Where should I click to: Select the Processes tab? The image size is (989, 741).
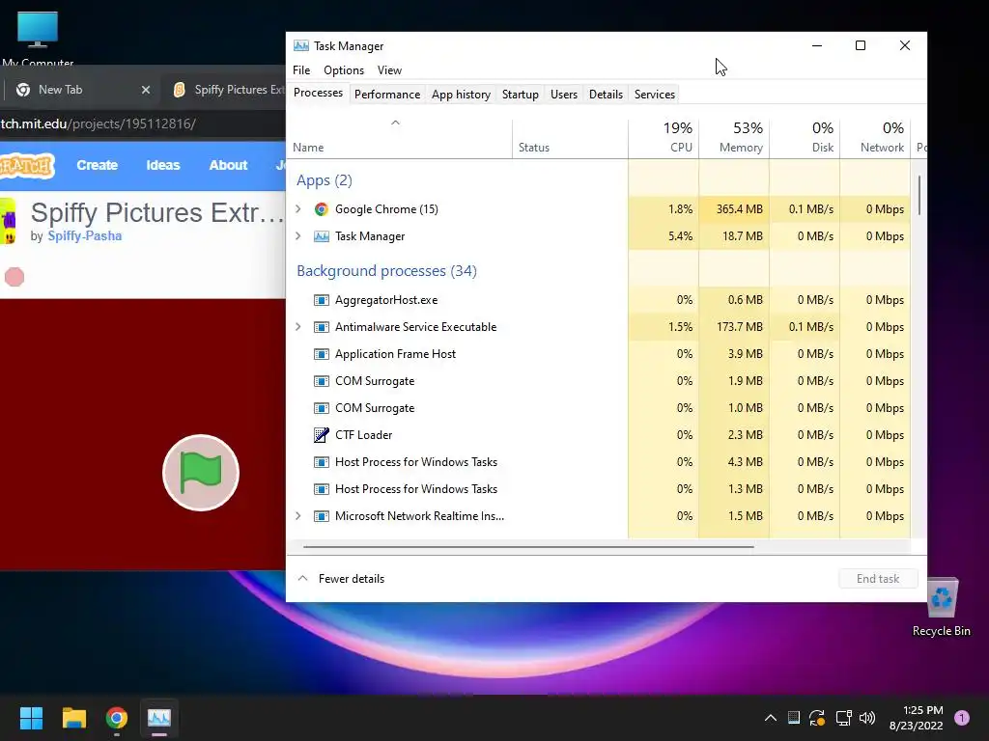[x=318, y=93]
